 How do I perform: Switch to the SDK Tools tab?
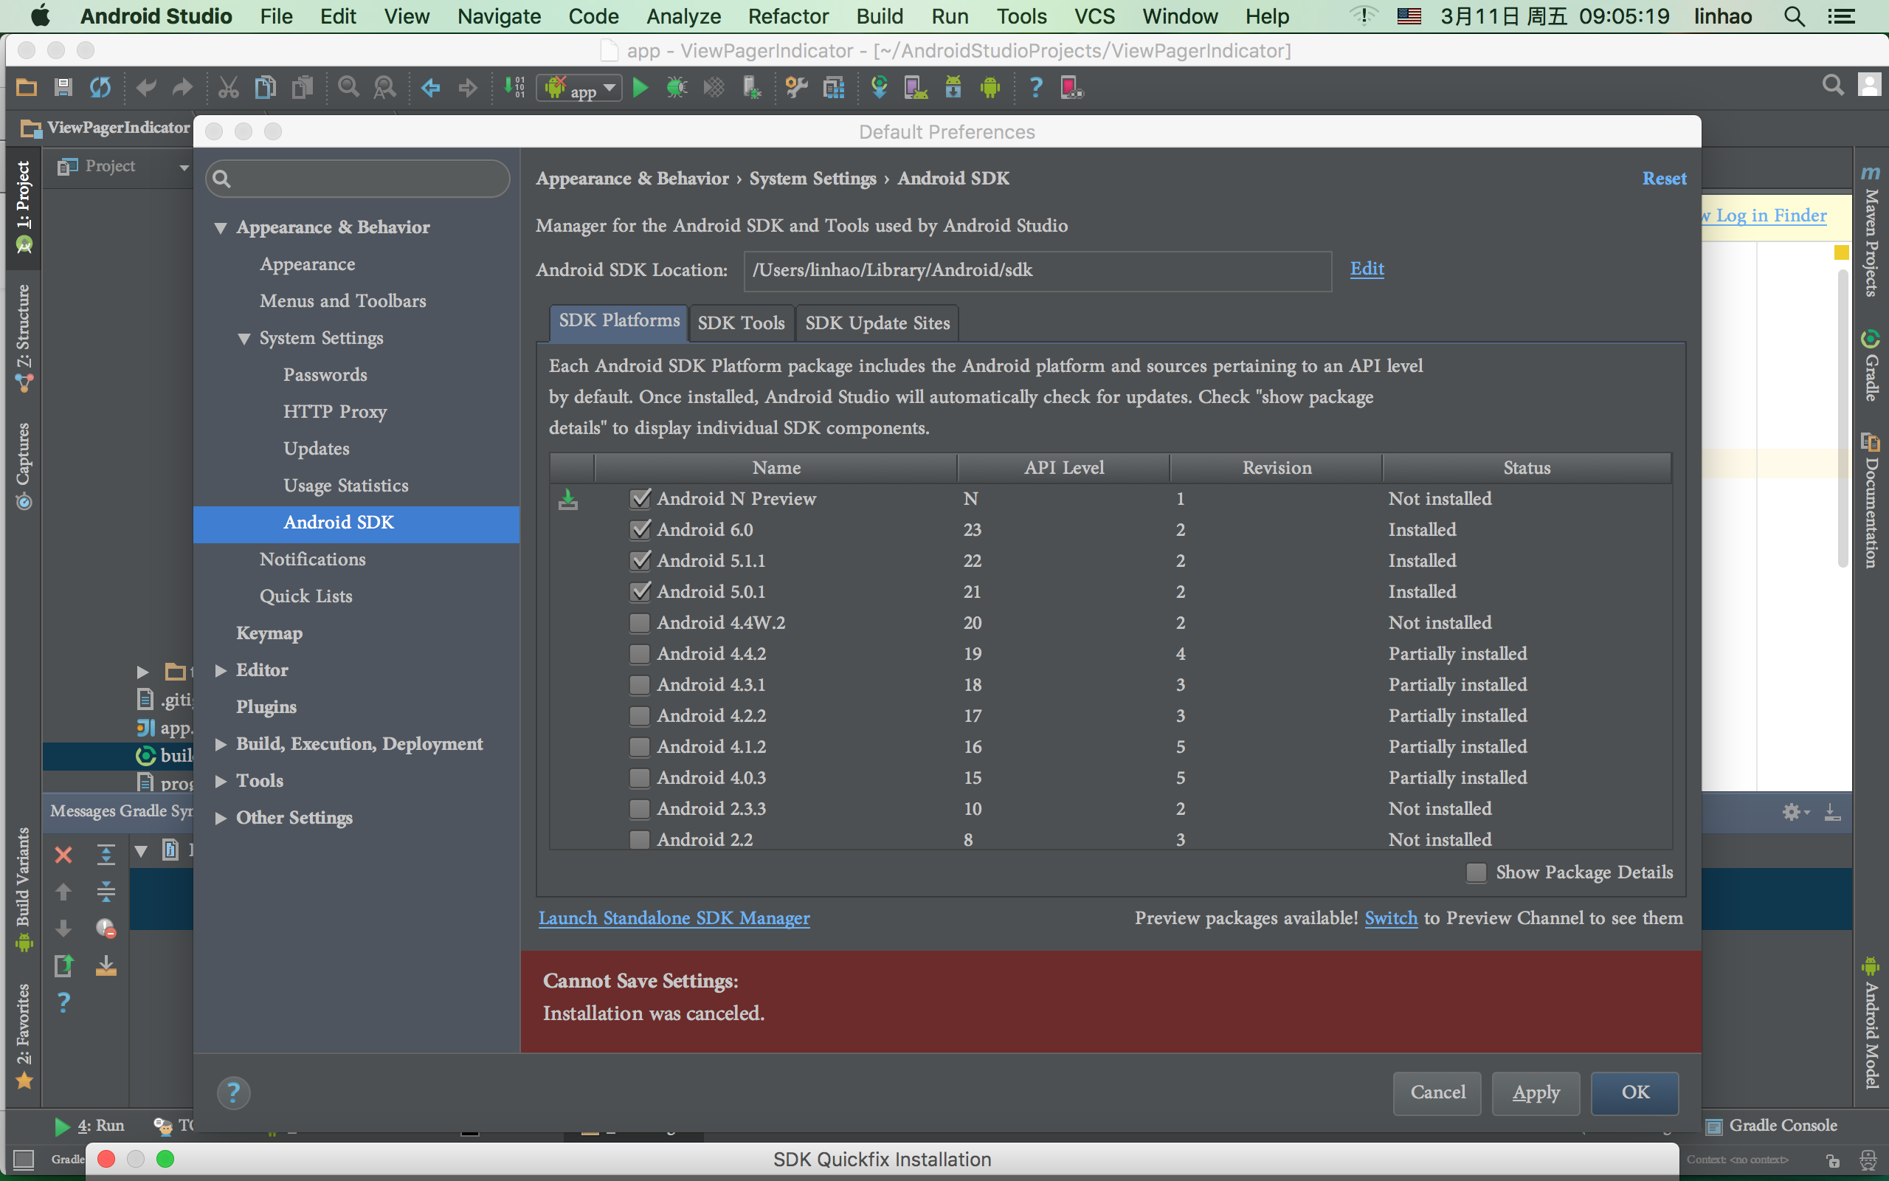(x=741, y=323)
